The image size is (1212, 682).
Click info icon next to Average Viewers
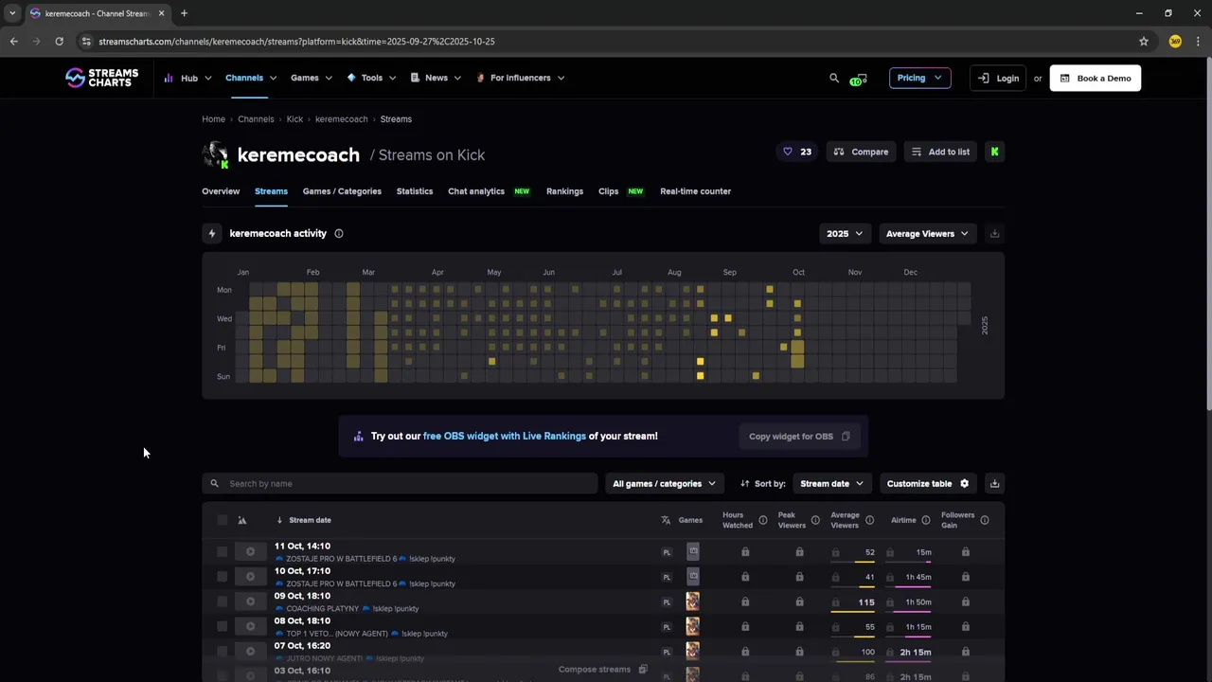869,520
